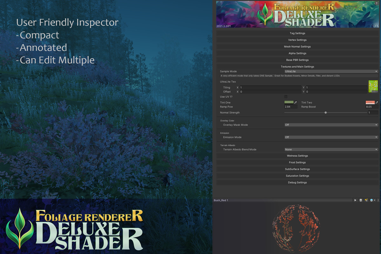Expand the Wetness Settings section
Screen dimensions: 381x254
[x=297, y=156]
